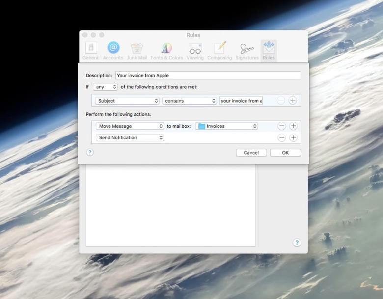Image resolution: width=383 pixels, height=299 pixels.
Task: Expand the any/all conditions dropdown
Action: (105, 87)
